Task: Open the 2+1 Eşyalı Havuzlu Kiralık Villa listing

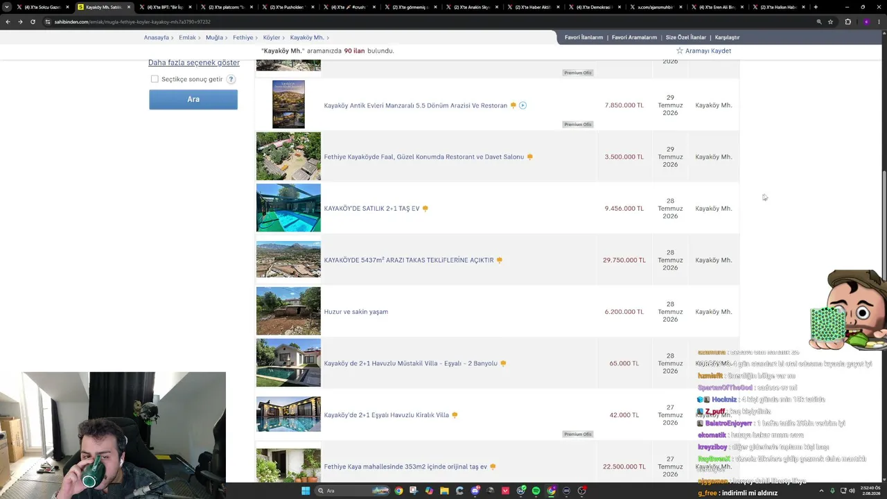Action: 387,415
